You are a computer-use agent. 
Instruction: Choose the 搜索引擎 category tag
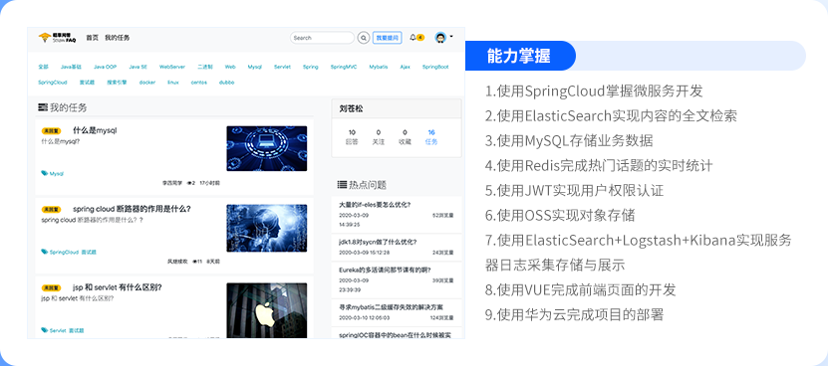(x=117, y=83)
